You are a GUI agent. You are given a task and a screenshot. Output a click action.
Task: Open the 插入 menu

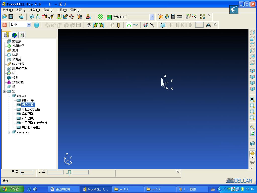[35, 10]
